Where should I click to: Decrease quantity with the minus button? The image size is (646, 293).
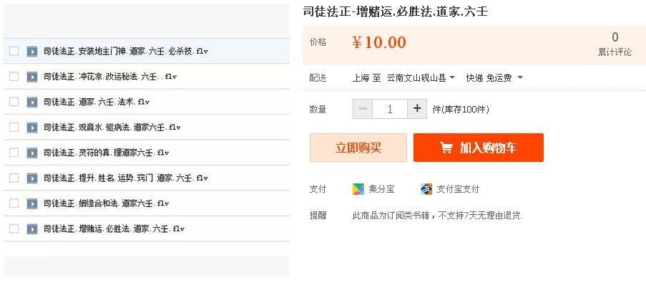[363, 109]
